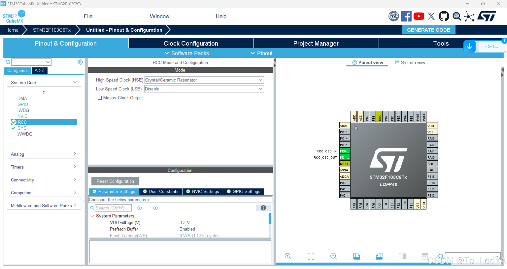Click the NRST pin on chip

click(x=345, y=164)
